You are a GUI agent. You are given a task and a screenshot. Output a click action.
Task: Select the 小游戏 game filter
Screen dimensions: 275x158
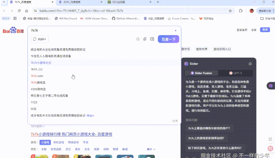[x=45, y=142]
